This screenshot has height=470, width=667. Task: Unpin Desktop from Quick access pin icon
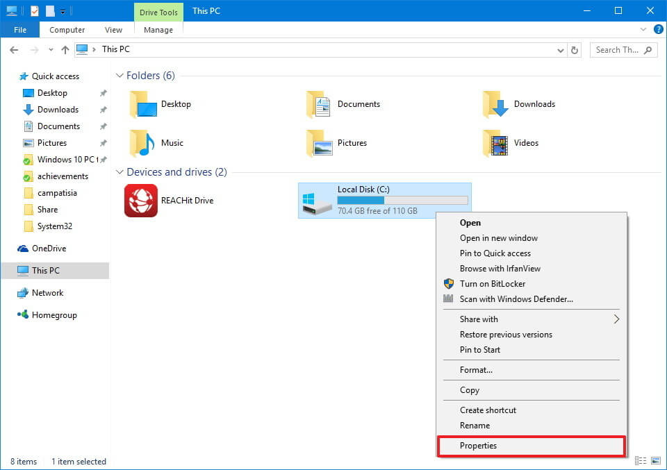click(x=103, y=92)
